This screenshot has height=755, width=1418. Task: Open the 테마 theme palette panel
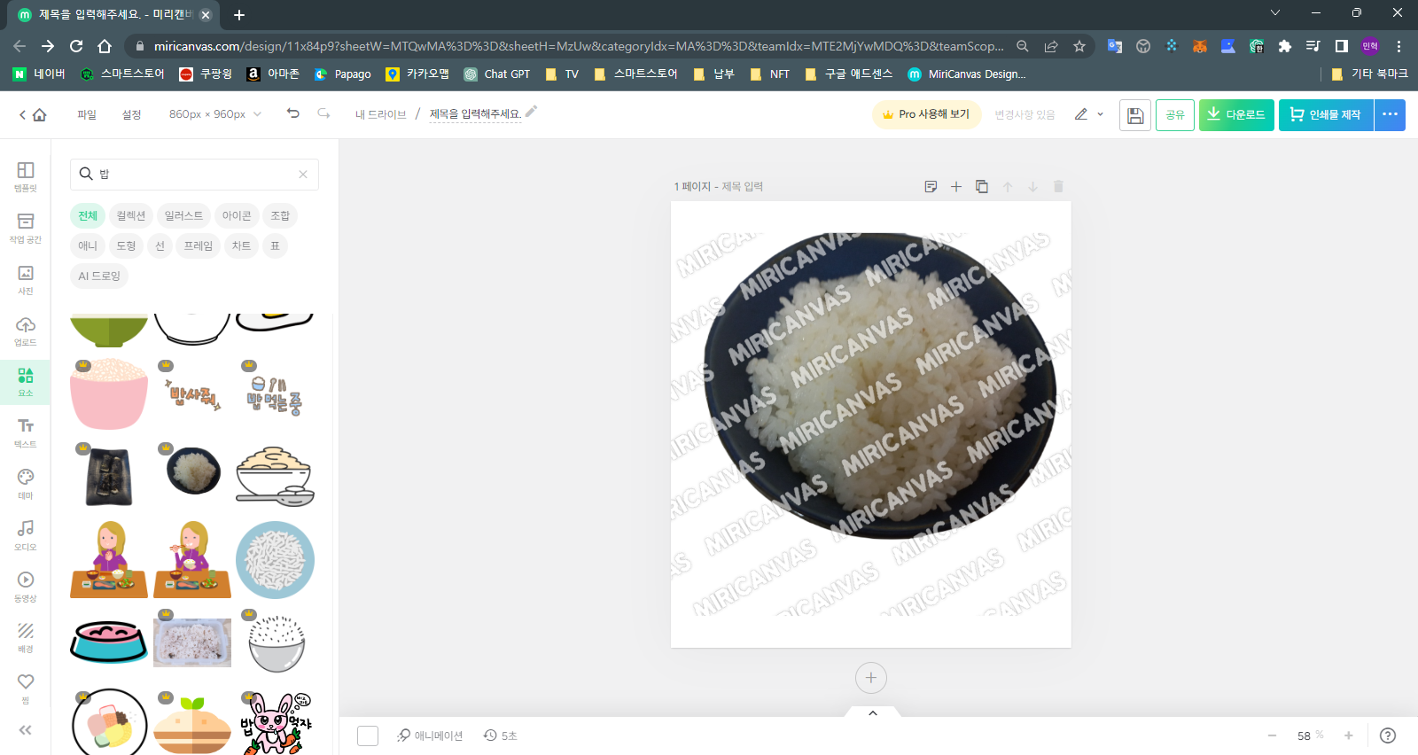26,484
